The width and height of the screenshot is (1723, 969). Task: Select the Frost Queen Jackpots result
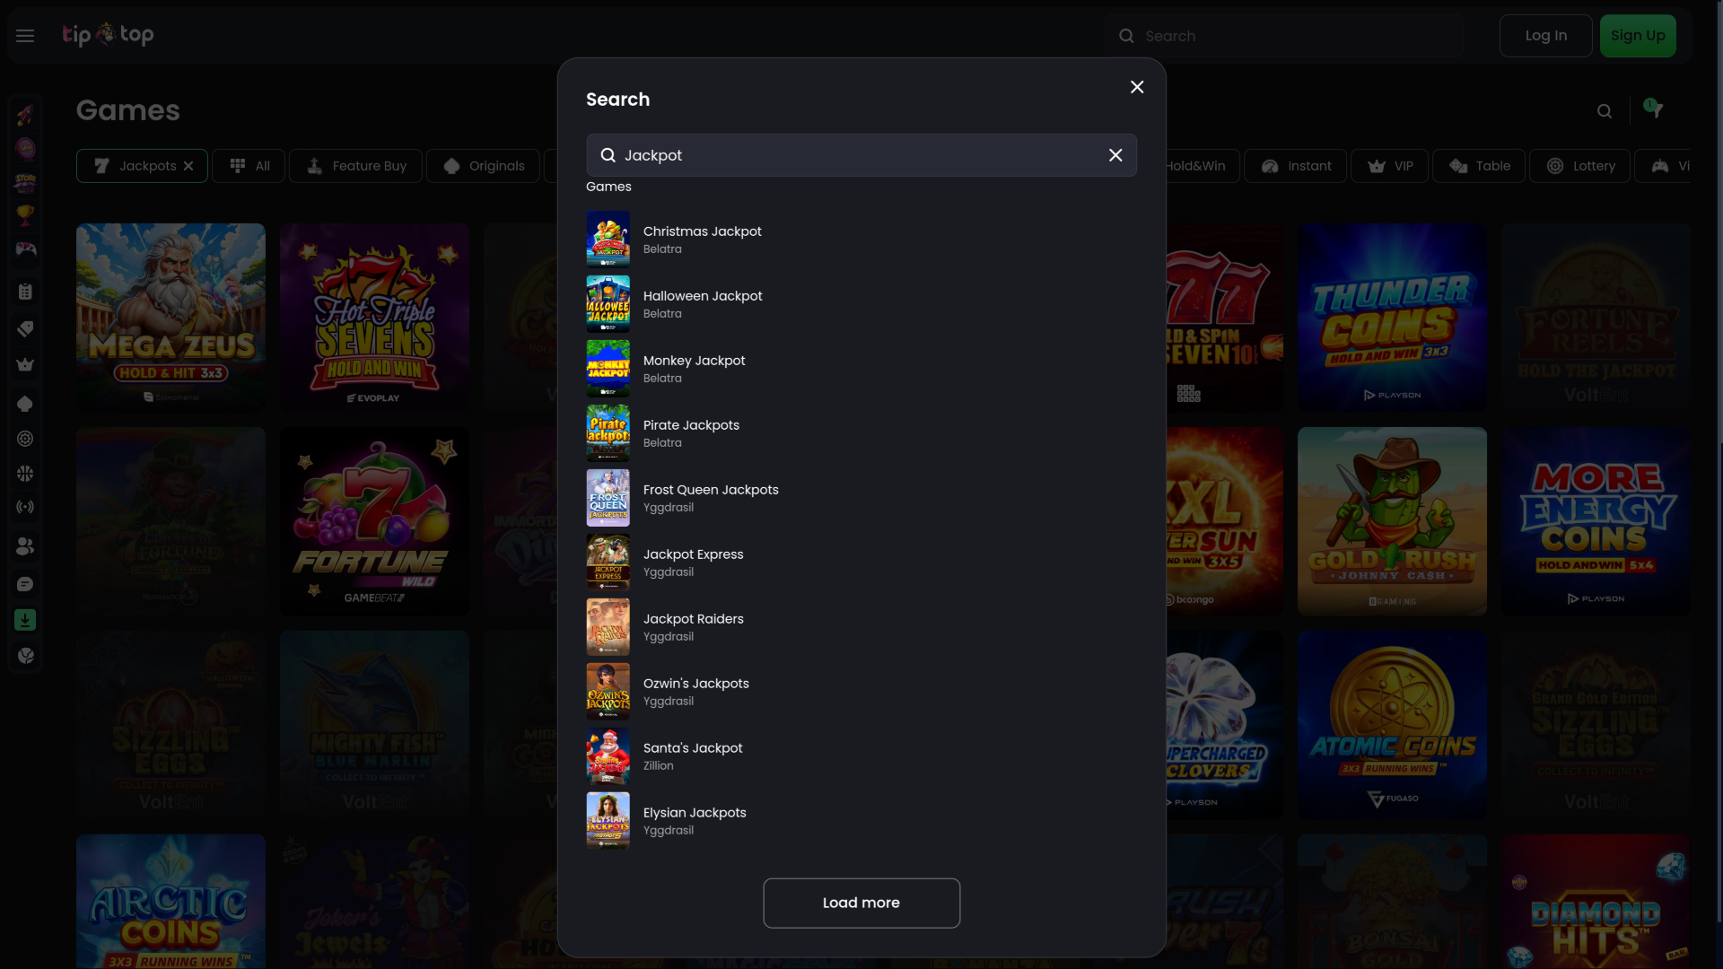pyautogui.click(x=861, y=498)
